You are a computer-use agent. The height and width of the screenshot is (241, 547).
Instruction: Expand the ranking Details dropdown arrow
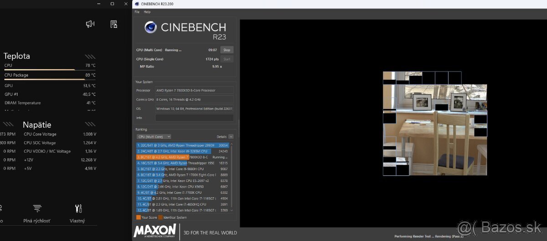click(x=231, y=136)
